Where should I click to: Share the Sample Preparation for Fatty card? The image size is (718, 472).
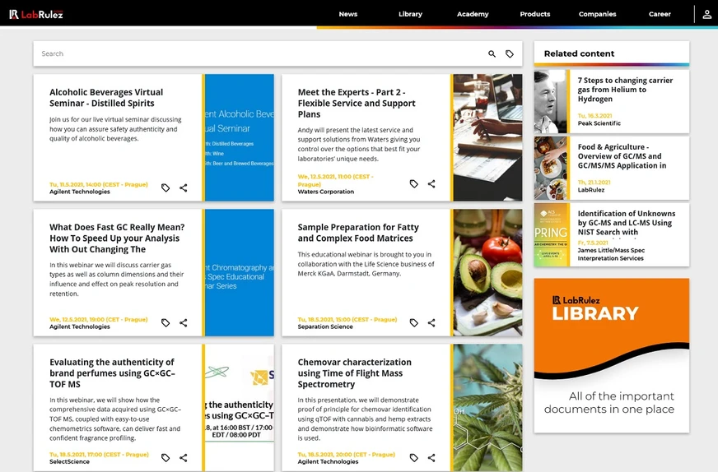431,323
